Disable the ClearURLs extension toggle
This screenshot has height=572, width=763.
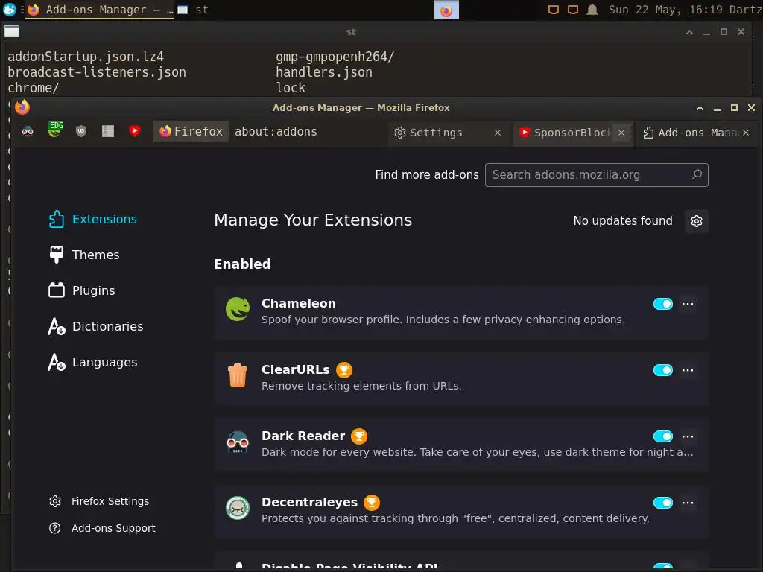[662, 370]
